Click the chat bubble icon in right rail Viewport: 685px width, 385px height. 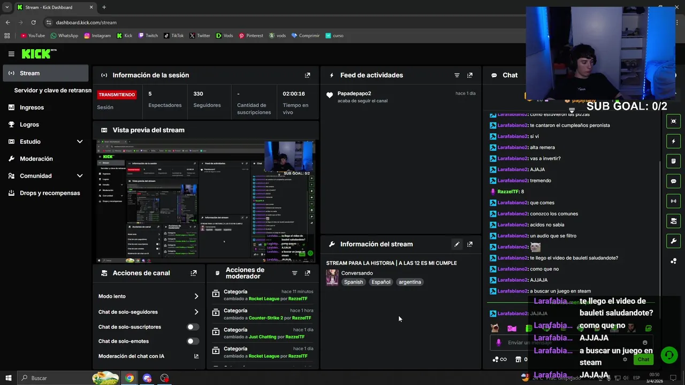673,181
